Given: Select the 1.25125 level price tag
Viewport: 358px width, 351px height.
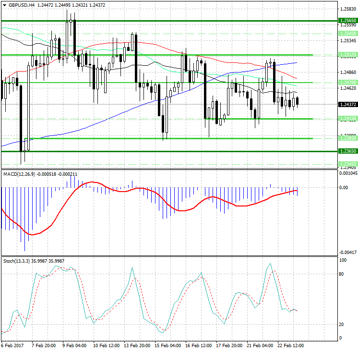Looking at the screenshot, I should (x=347, y=54).
